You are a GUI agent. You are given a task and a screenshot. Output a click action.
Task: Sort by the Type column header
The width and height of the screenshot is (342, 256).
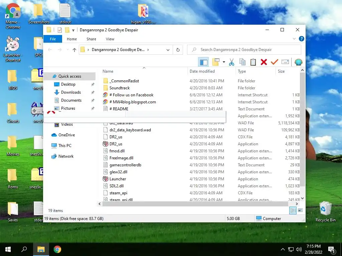(x=242, y=71)
